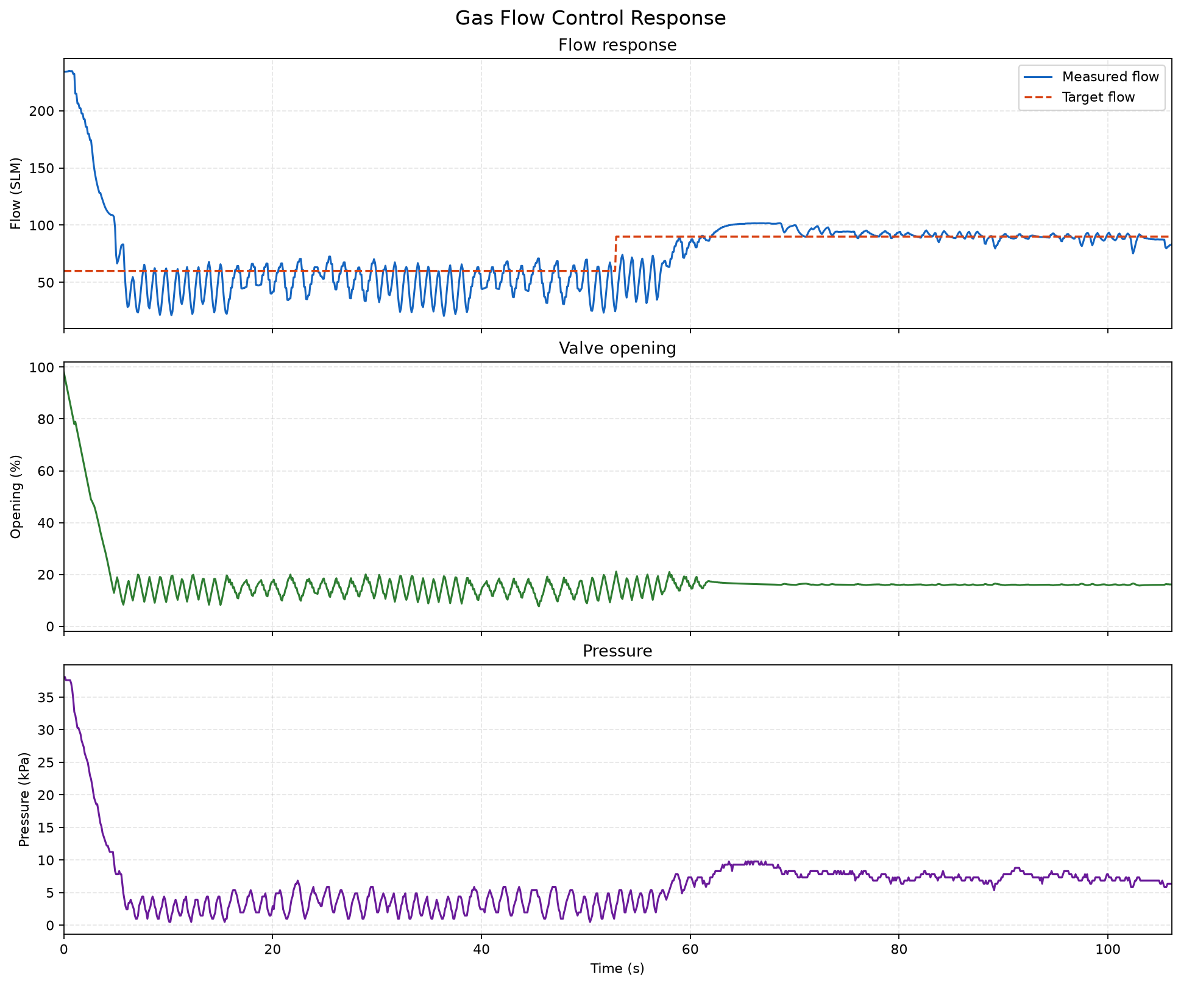Click the dashed orange Target flow legend line

click(x=1038, y=98)
